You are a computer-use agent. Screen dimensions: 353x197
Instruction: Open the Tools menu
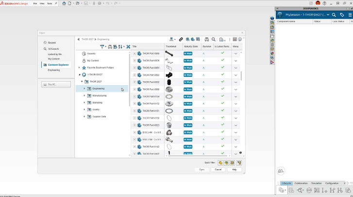click(50, 3)
